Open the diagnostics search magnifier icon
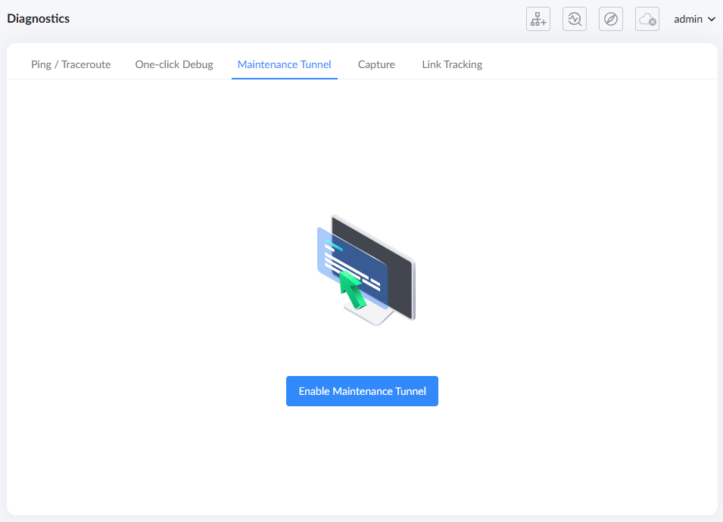 (x=575, y=19)
